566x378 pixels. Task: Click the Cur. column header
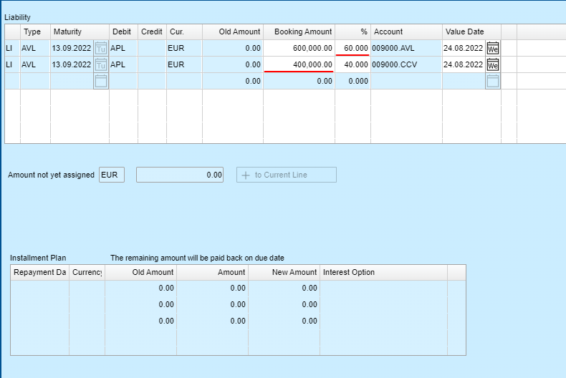tap(184, 31)
